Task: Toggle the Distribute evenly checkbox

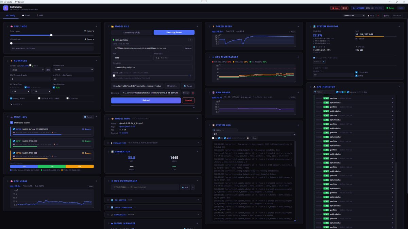Action: pyautogui.click(x=12, y=122)
